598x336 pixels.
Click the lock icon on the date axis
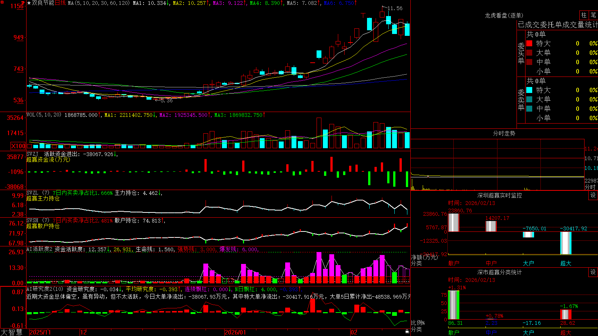407,332
